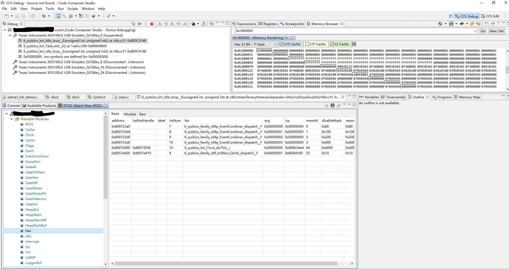Collapse the Viewable Modules tree node

[x=11, y=119]
